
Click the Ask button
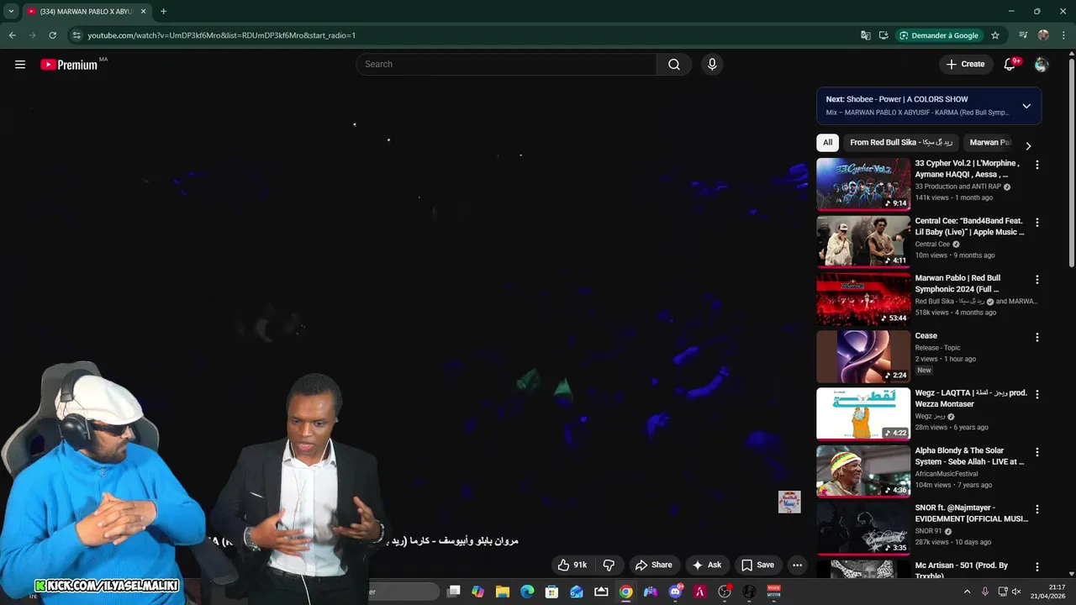coord(706,566)
